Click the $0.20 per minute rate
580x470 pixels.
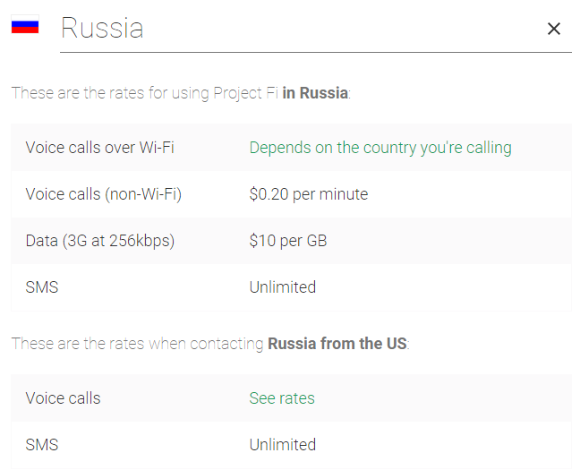tap(309, 194)
